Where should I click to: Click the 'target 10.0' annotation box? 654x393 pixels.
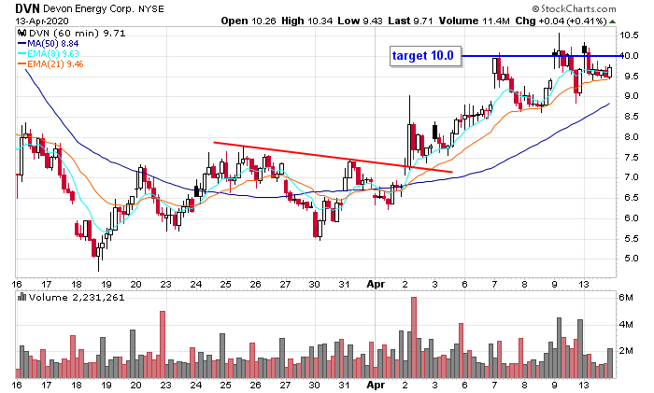point(426,56)
